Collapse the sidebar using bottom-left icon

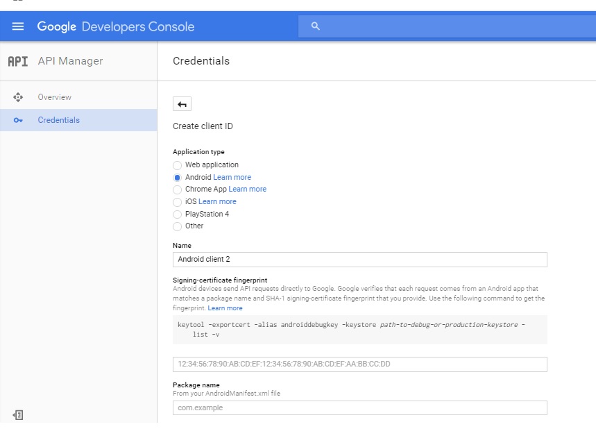19,414
